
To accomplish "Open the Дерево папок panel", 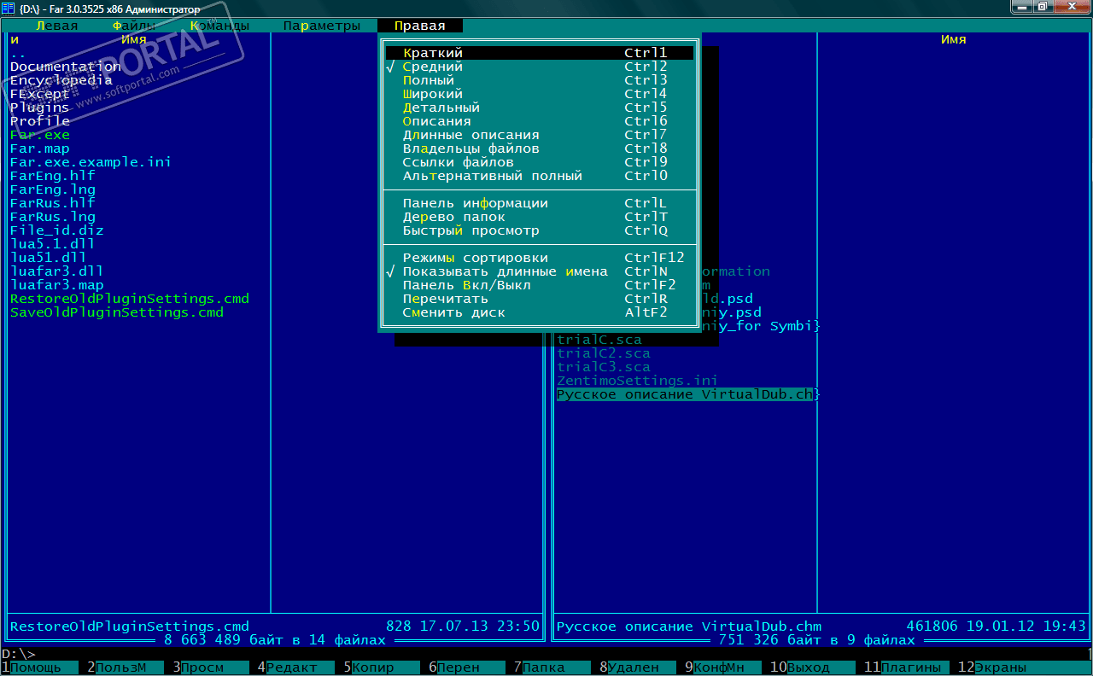I will click(x=539, y=217).
